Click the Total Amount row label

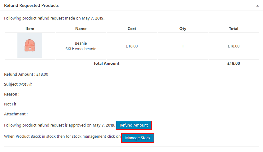point(106,63)
